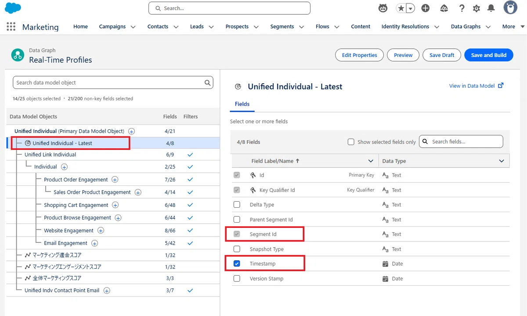Check the Version Stamp checkbox
527x316 pixels.
(237, 278)
